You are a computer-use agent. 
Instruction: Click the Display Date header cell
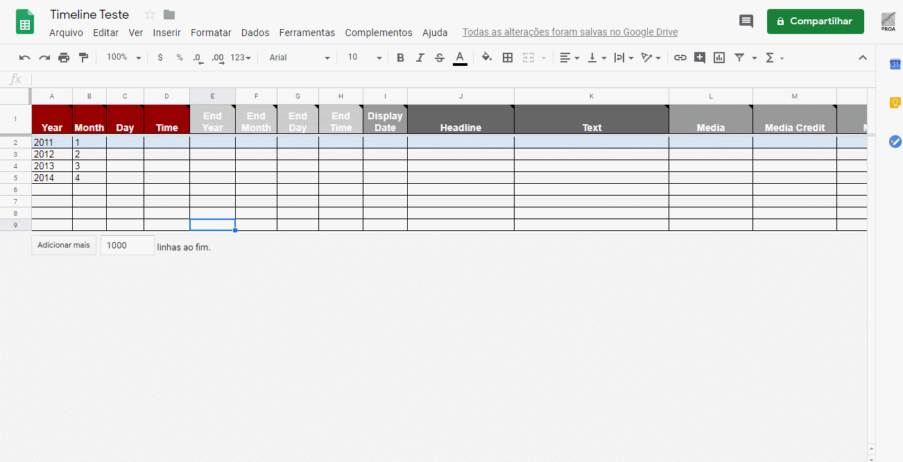point(385,119)
